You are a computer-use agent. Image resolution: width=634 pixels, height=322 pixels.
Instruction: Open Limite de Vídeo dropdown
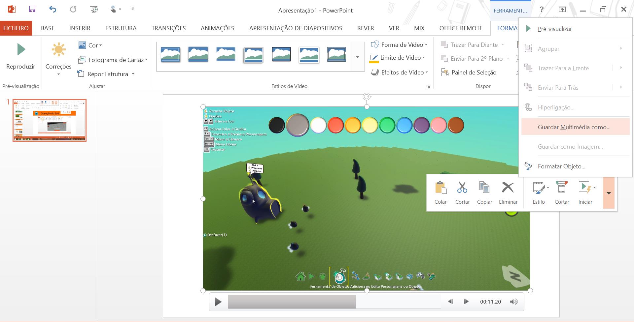click(398, 58)
